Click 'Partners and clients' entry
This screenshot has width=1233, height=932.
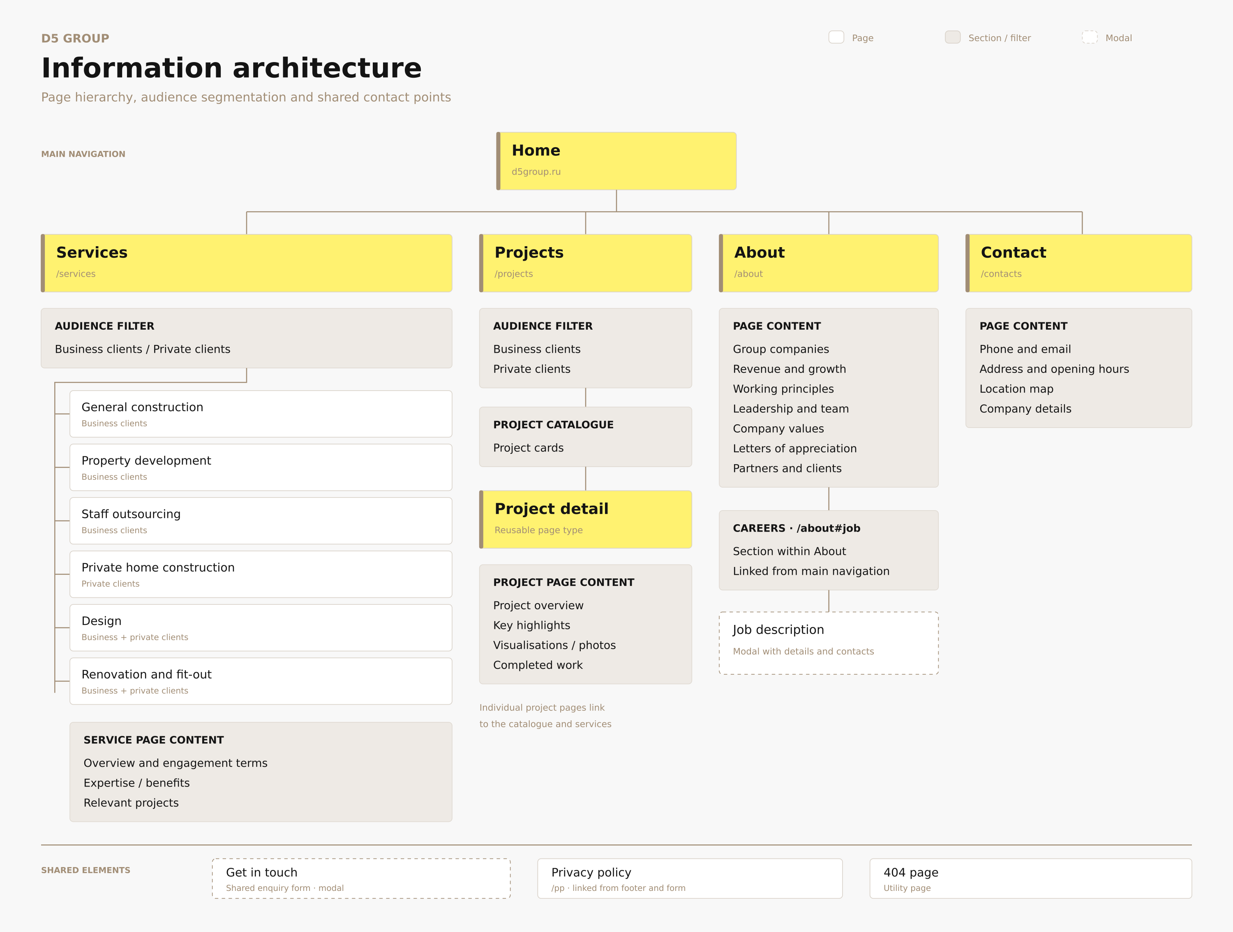tap(787, 468)
